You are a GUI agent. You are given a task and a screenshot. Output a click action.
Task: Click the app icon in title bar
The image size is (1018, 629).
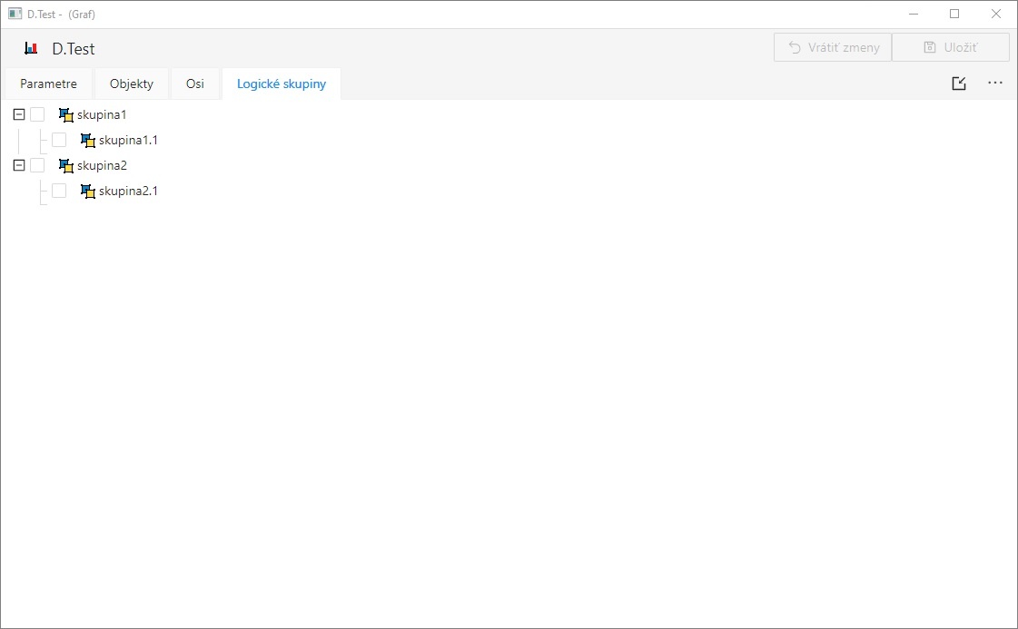[15, 14]
